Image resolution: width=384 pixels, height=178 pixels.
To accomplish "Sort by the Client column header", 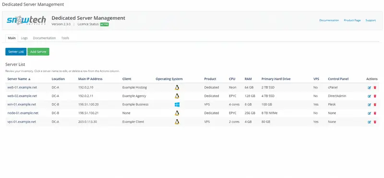I will 127,79.
